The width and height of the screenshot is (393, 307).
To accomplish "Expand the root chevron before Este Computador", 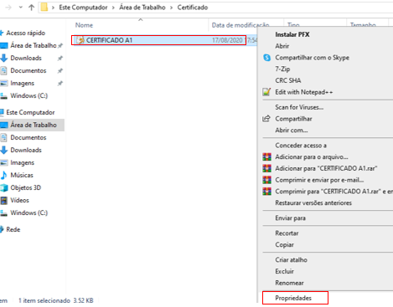I will click(x=53, y=8).
